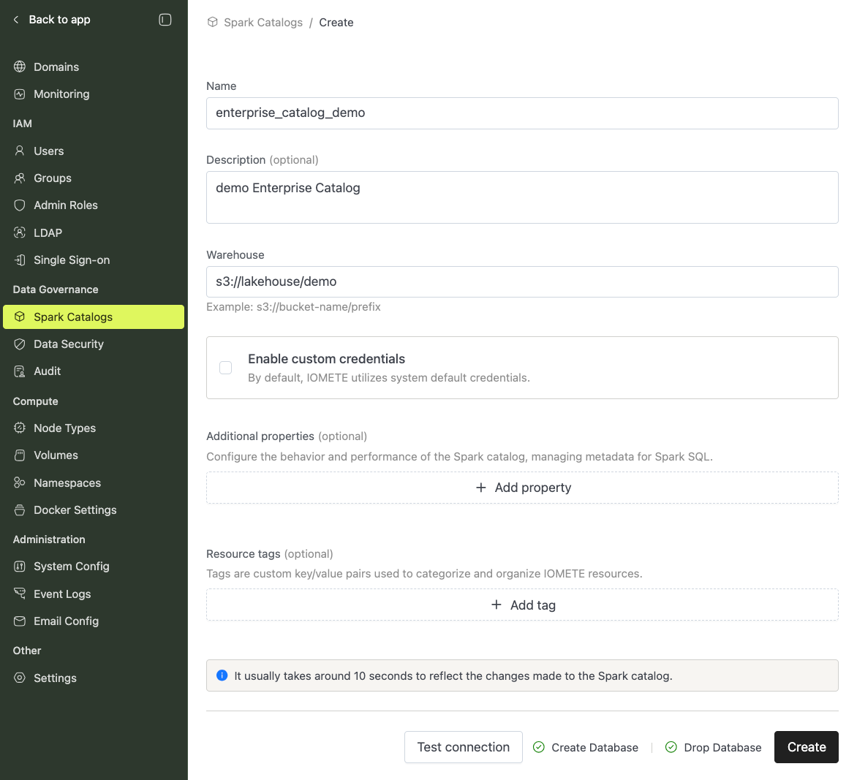Click the Create Database link
This screenshot has height=780, width=857.
point(585,747)
